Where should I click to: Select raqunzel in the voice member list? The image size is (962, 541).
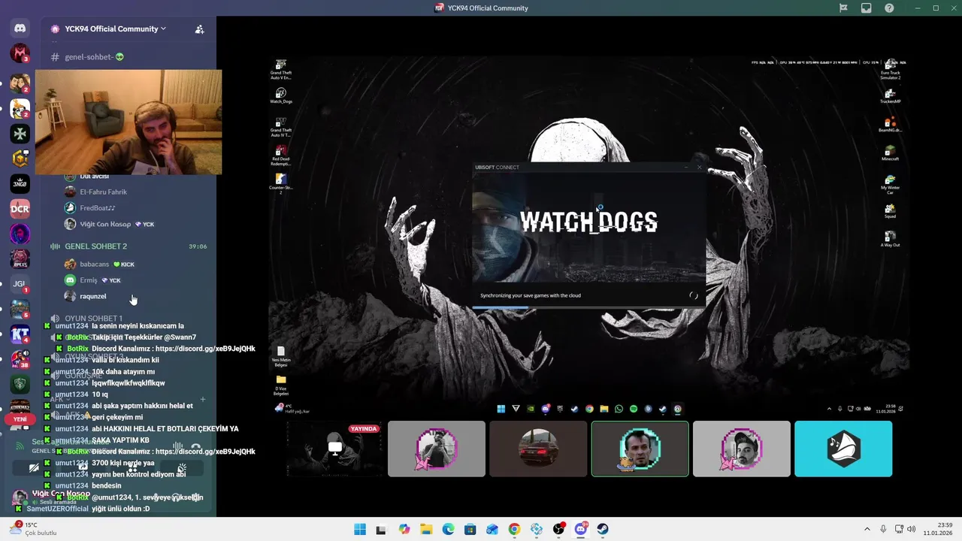pyautogui.click(x=93, y=296)
